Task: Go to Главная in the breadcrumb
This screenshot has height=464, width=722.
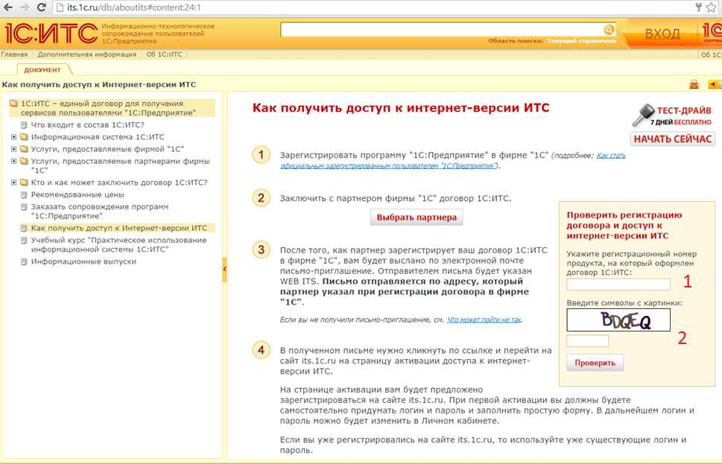Action: [14, 54]
